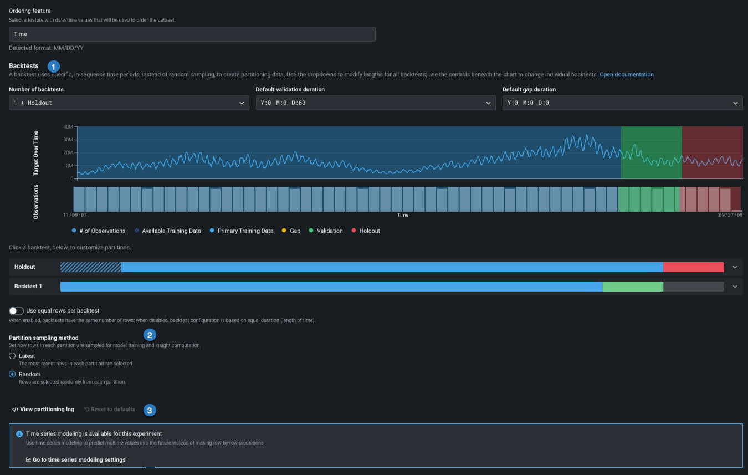Click the chart icon beside Go to time series
This screenshot has height=475, width=748.
tap(28, 460)
